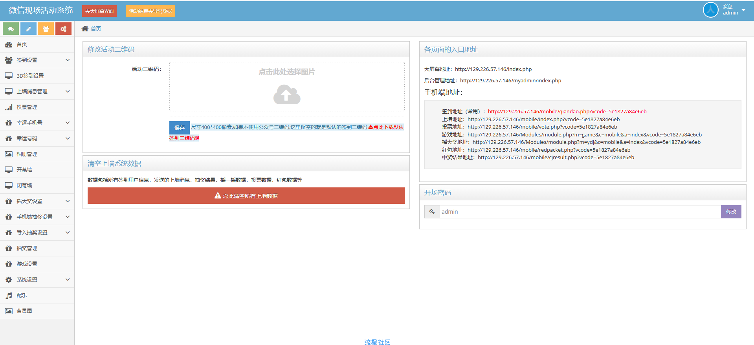The width and height of the screenshot is (754, 345).
Task: Expand the 摇大奖设置 submenu arrow
Action: click(68, 201)
